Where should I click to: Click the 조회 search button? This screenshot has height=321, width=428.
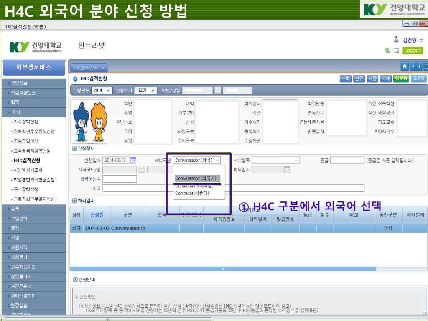tap(345, 79)
